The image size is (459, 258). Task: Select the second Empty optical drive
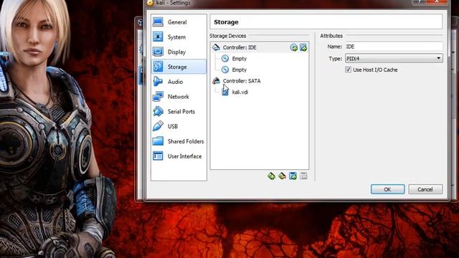(x=260, y=70)
